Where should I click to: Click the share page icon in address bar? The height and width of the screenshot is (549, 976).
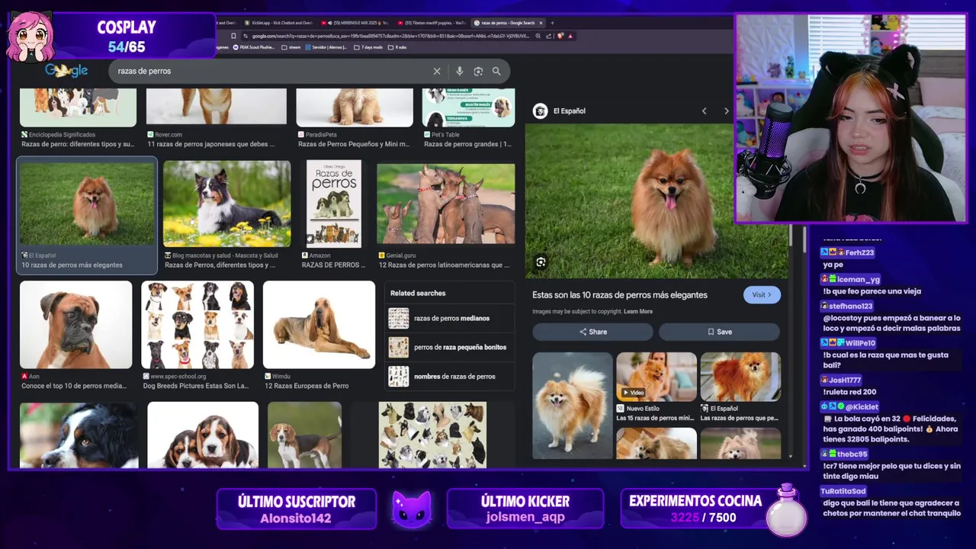coord(549,36)
